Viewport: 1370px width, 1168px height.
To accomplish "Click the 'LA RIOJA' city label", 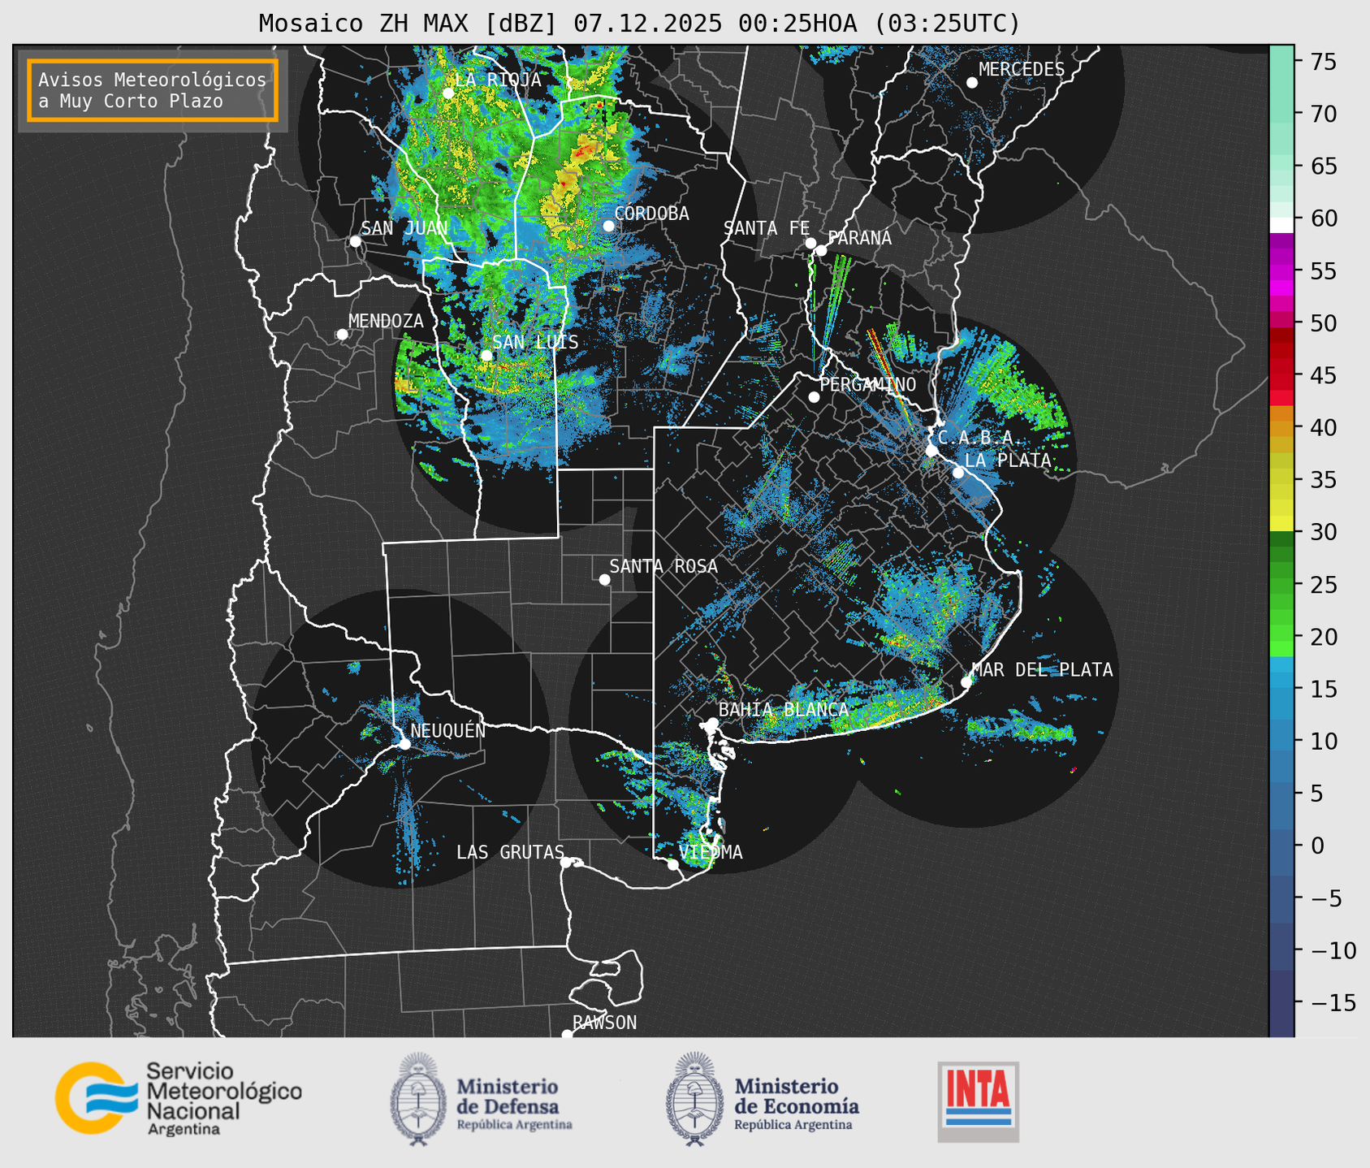I will 498,80.
